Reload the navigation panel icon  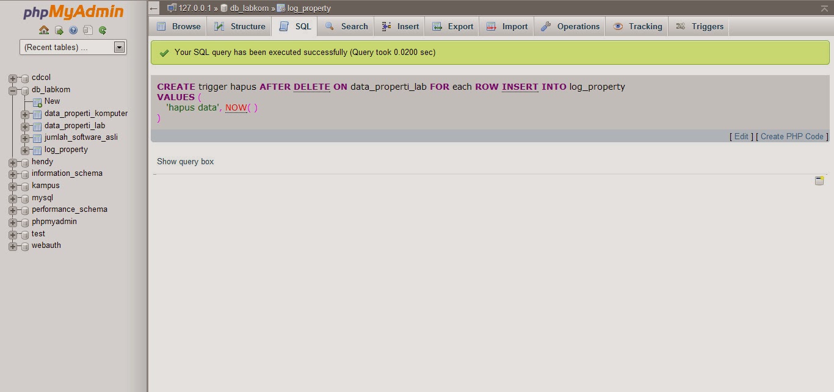coord(103,30)
